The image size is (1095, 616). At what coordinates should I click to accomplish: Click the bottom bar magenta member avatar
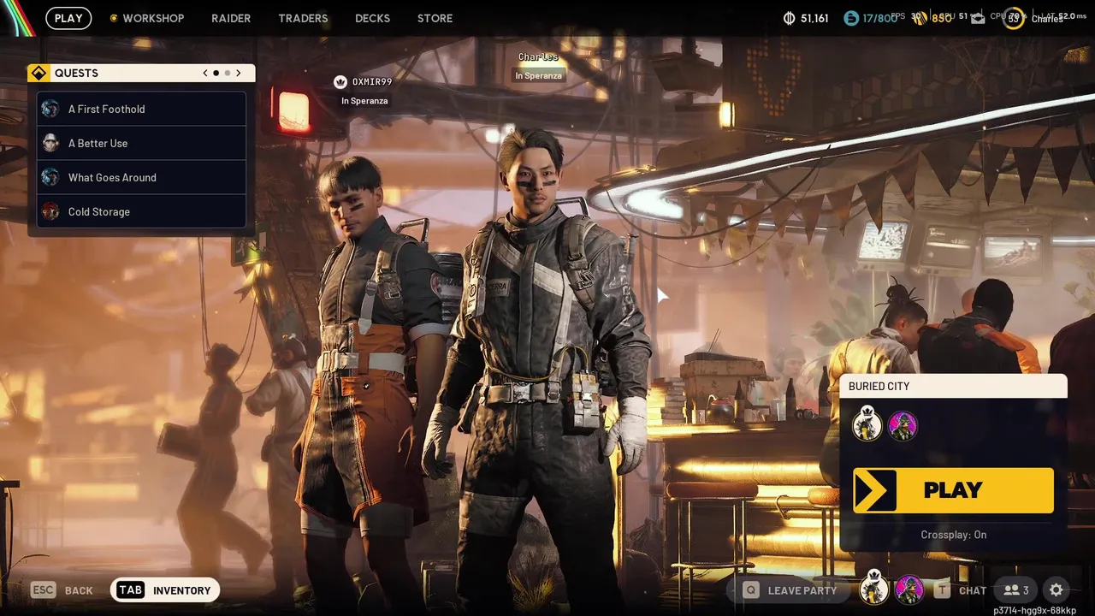909,590
